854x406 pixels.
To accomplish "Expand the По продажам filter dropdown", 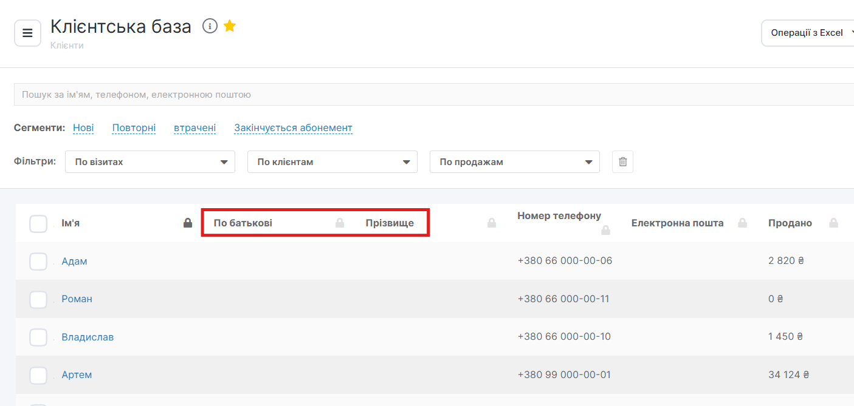I will 514,162.
